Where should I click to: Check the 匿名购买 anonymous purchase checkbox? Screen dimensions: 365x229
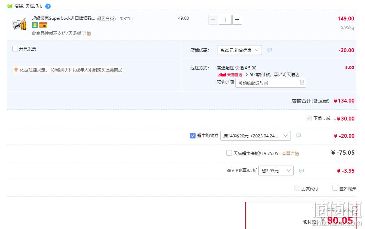(x=335, y=188)
